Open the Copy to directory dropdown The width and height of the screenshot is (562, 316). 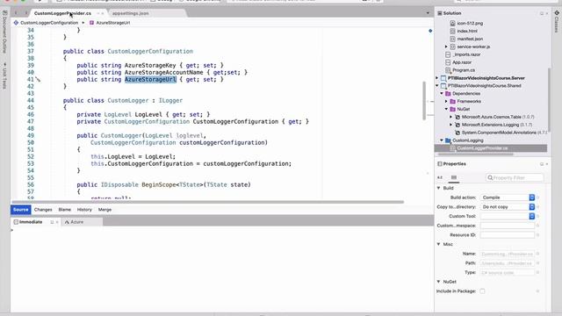click(x=508, y=207)
